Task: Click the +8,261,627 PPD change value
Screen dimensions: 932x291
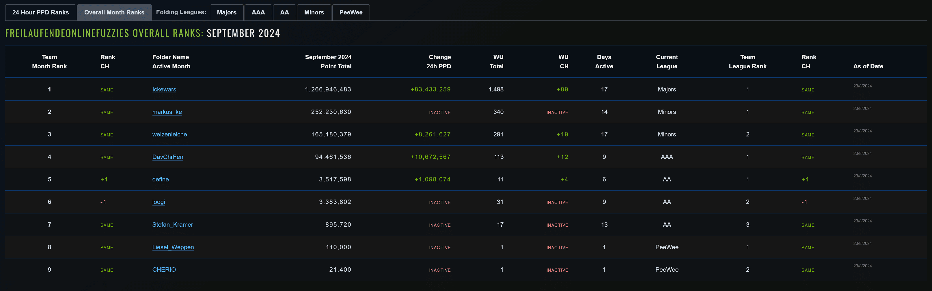Action: point(433,134)
